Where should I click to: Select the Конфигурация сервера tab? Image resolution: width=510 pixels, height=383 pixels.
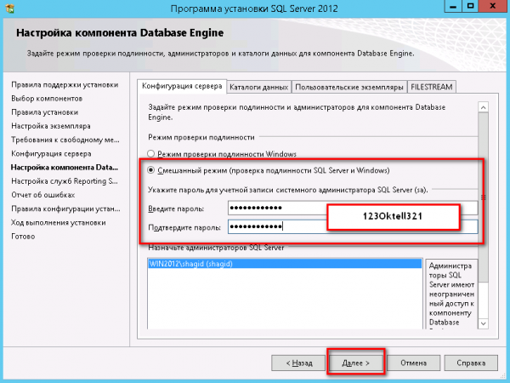point(182,86)
